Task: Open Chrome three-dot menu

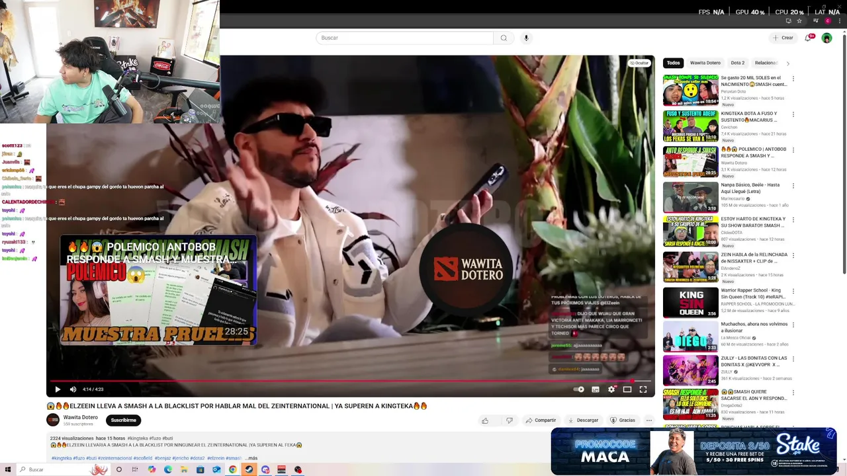Action: point(838,20)
